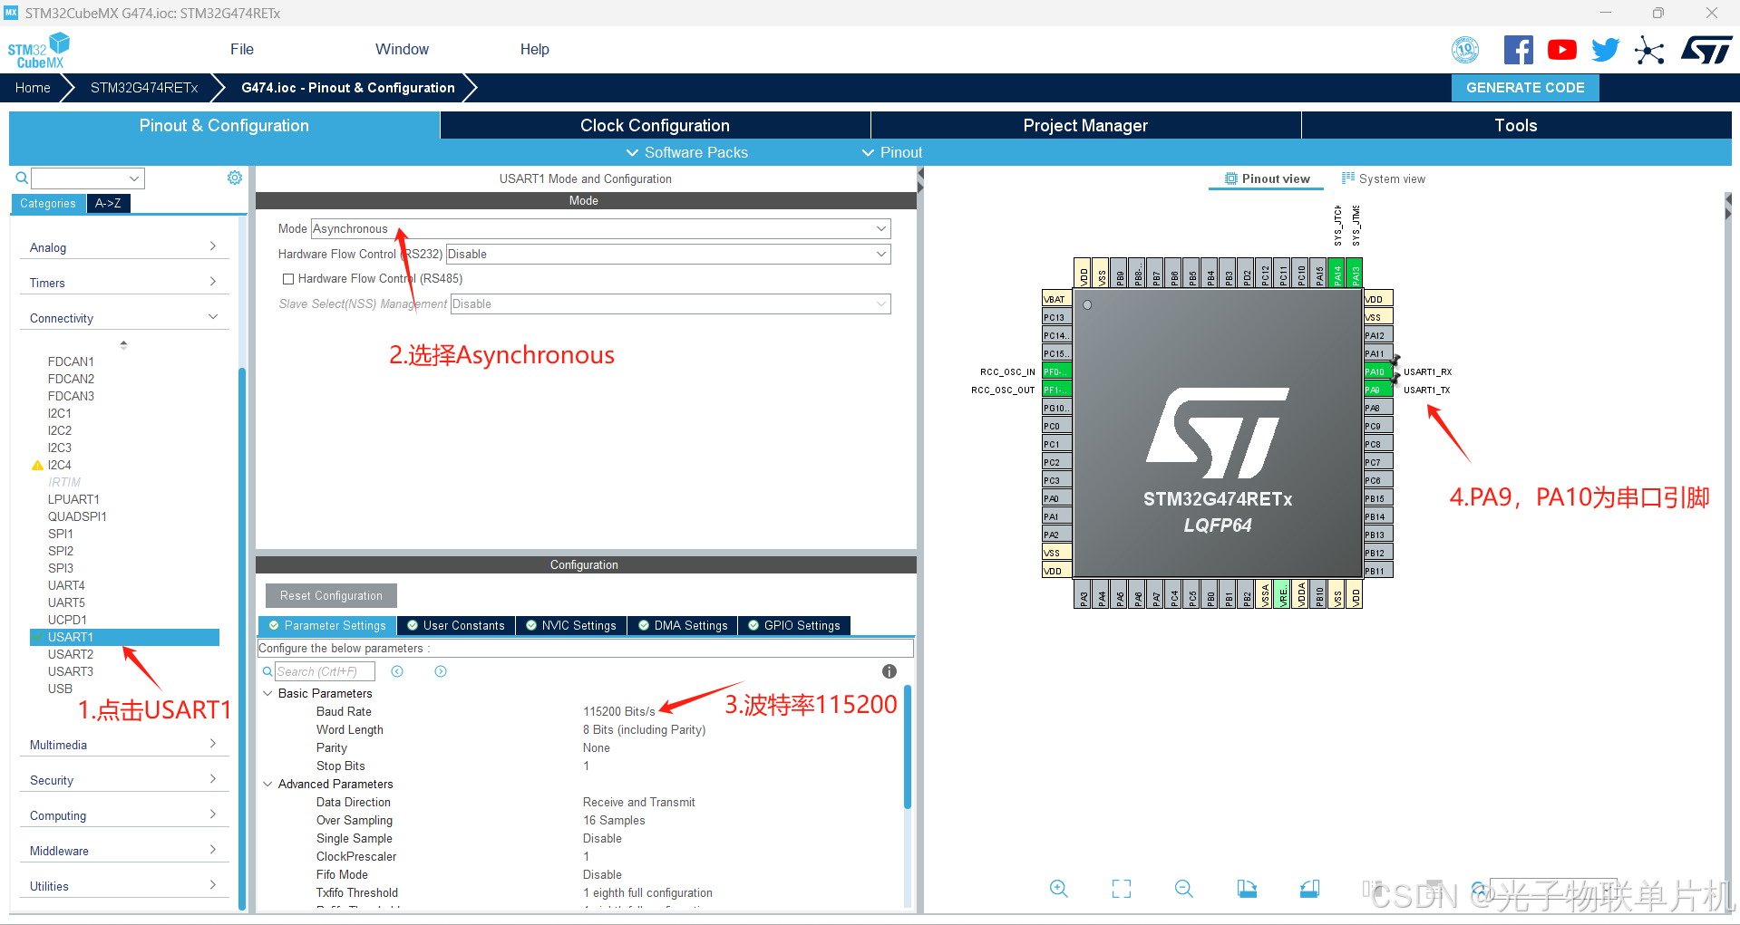Screen dimensions: 1740x925
Task: Switch to the Project Manager tab
Action: tap(1085, 125)
